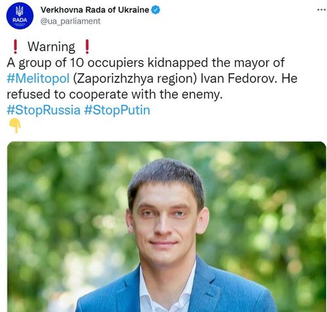Screen dimensions: 327x312
Task: Open the three-dot more options menu
Action: coord(321,10)
